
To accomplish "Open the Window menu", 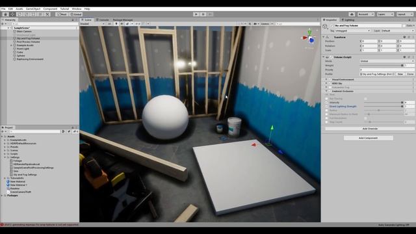I will point(77,8).
